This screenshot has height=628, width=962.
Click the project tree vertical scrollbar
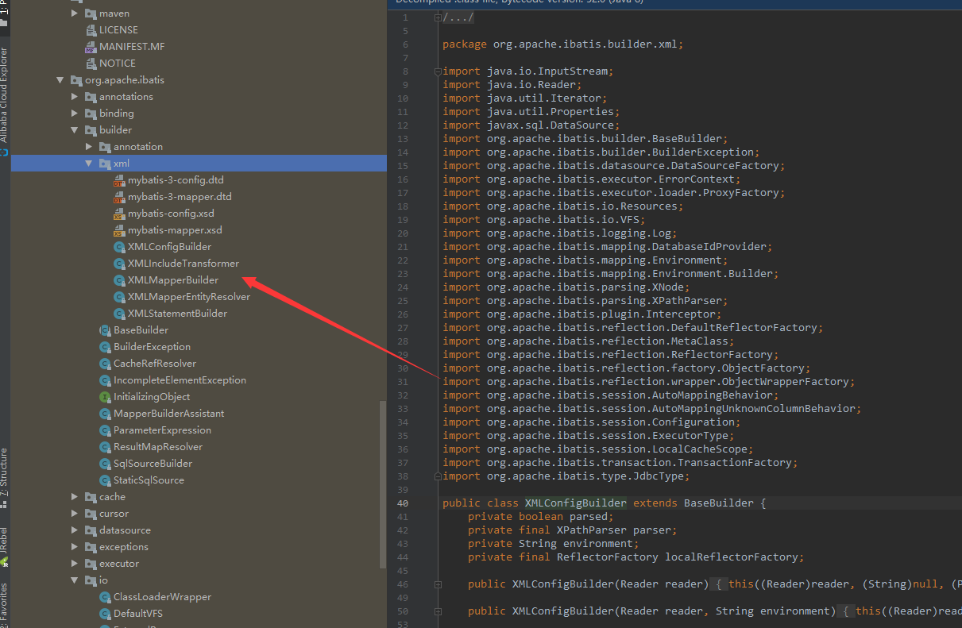[x=383, y=486]
